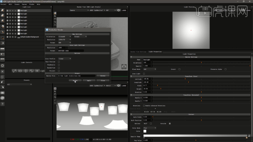253x142 pixels.
Task: Collapse the Master Settings section
Action: [131, 57]
